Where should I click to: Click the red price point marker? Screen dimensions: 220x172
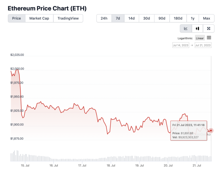coord(211,131)
